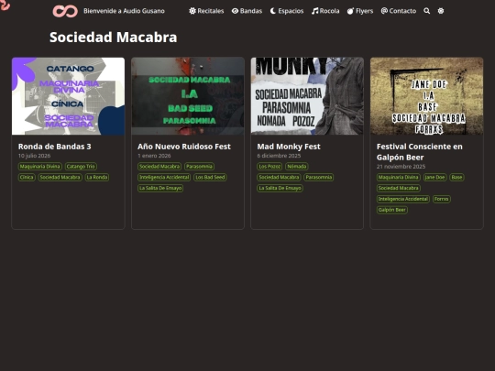This screenshot has width=495, height=371.
Task: Click the Bienvenide a Audio Gusano link
Action: [x=124, y=11]
